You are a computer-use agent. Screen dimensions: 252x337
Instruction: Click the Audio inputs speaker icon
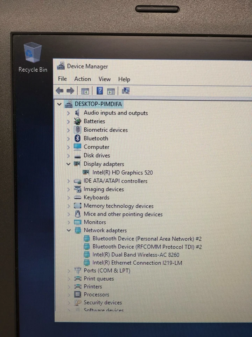tap(77, 113)
